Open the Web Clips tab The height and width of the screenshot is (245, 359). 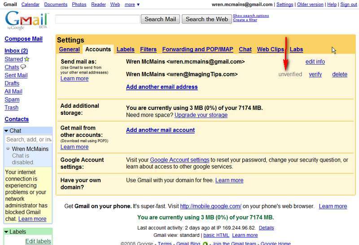pyautogui.click(x=271, y=49)
